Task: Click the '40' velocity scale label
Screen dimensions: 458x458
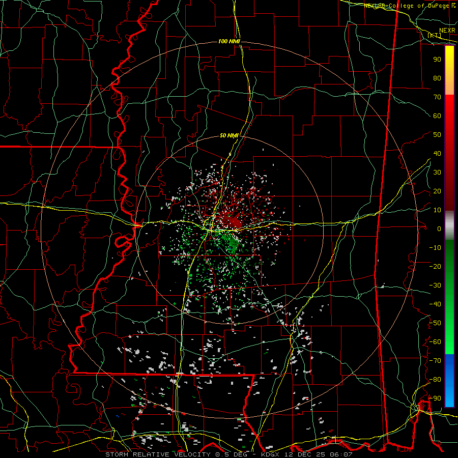Action: coord(437,153)
